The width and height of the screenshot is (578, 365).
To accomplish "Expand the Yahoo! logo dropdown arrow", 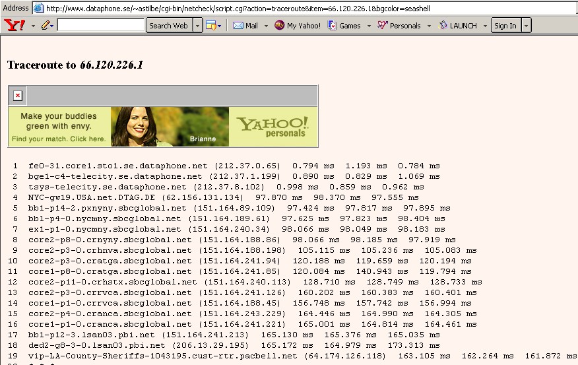I will (x=32, y=26).
